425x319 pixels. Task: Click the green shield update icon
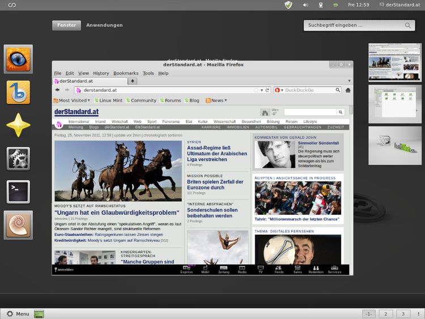pyautogui.click(x=288, y=5)
